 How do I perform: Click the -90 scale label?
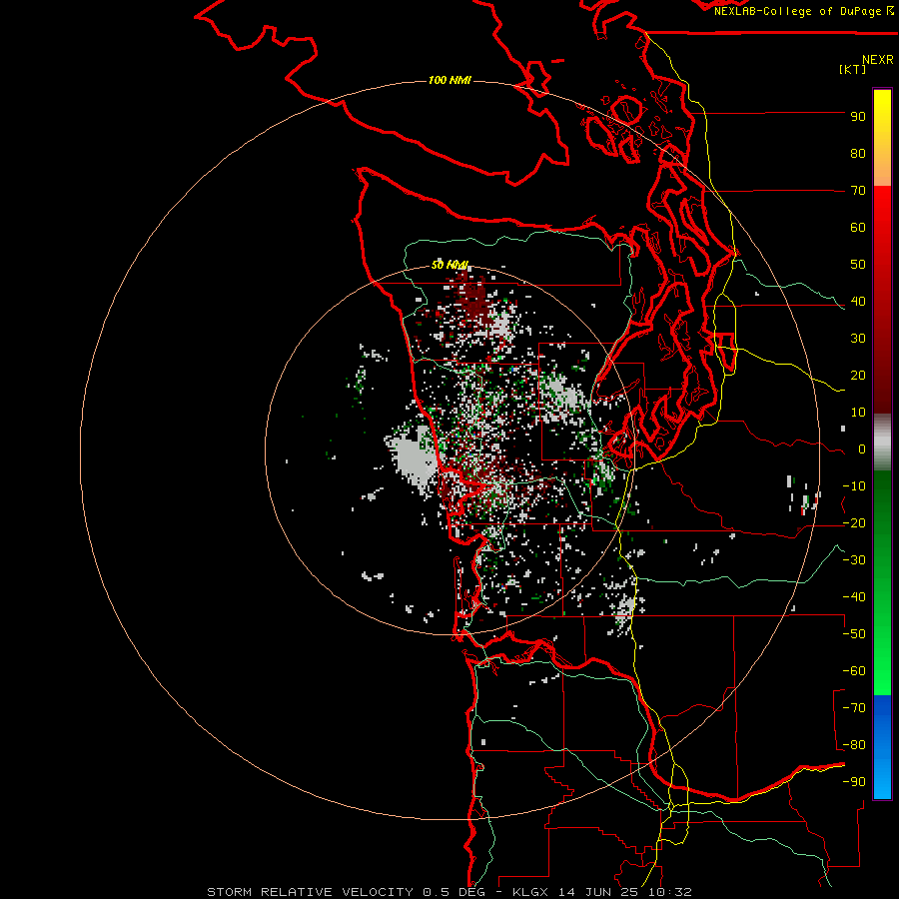(x=854, y=782)
